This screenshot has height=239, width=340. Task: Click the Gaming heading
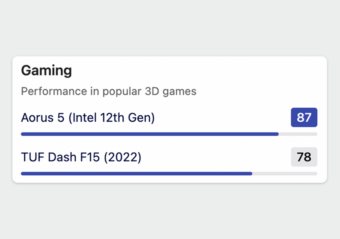[x=47, y=71]
